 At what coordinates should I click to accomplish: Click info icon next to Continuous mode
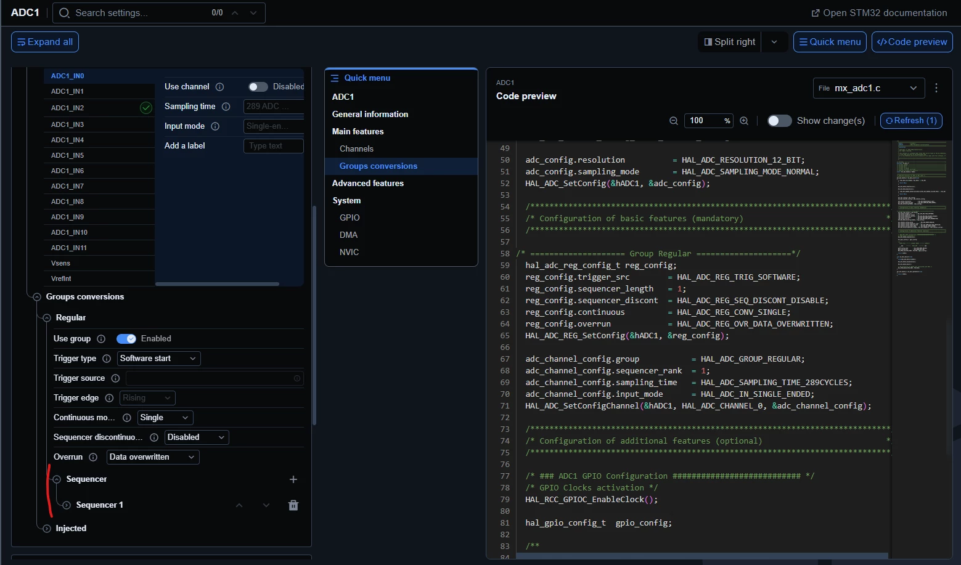pos(127,418)
